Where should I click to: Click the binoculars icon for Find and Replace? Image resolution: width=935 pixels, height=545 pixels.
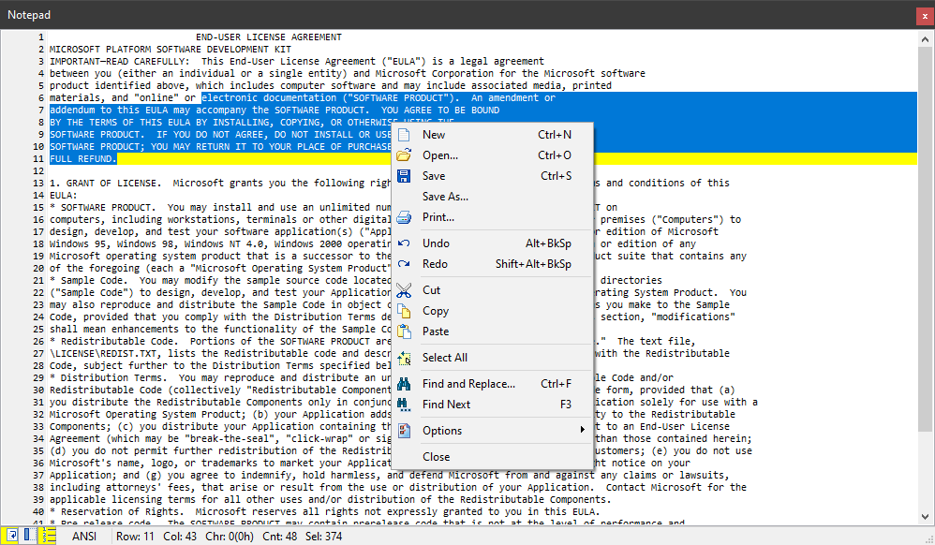[404, 384]
